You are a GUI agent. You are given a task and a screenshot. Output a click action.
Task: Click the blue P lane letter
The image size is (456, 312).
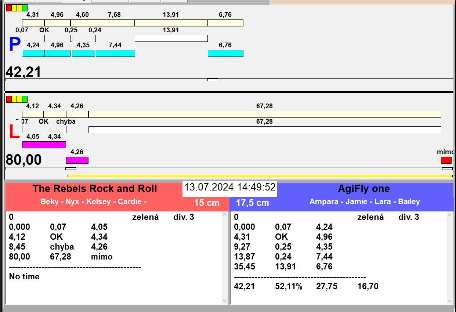tap(14, 45)
